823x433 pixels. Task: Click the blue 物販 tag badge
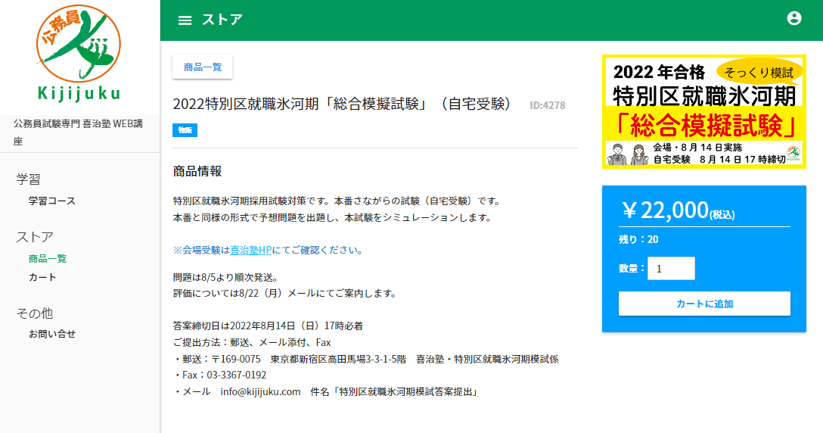coord(185,130)
